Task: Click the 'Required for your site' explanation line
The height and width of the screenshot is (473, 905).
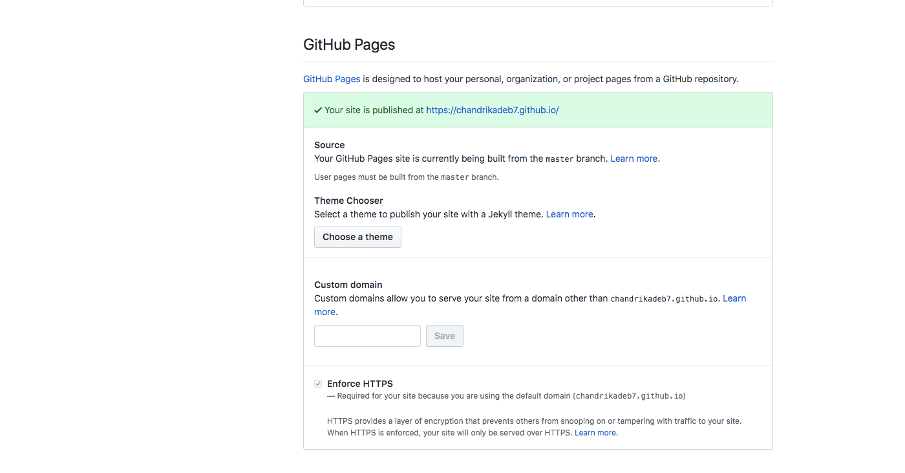Action: click(506, 396)
